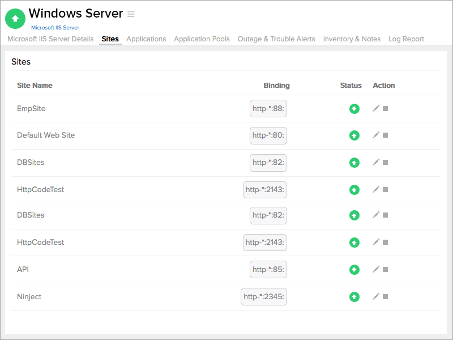
Task: Click the http-*:2345: binding box
Action: [x=264, y=296]
